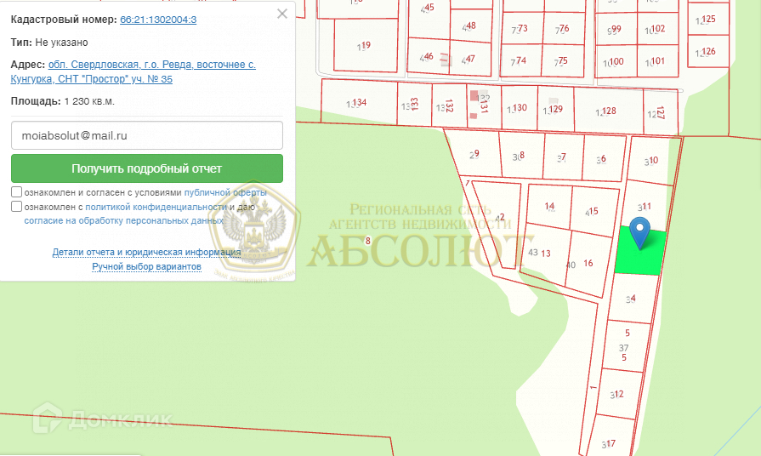Open согласие на обработку персональных данных link
Viewport: 761px width, 456px height.
tap(124, 220)
